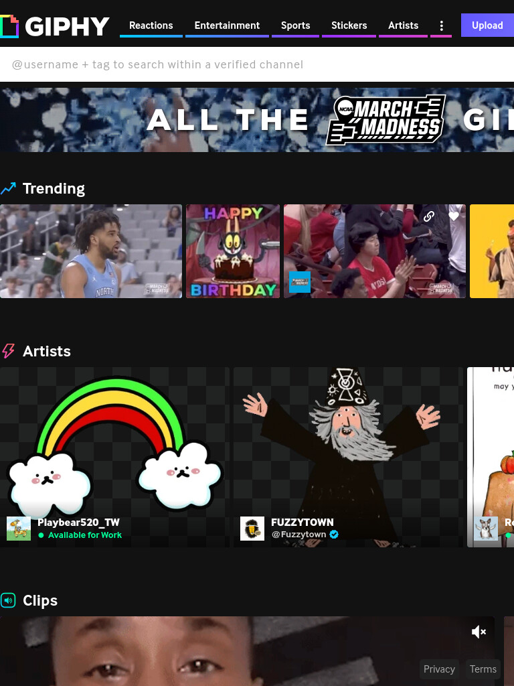Click the Upload button

(x=487, y=25)
